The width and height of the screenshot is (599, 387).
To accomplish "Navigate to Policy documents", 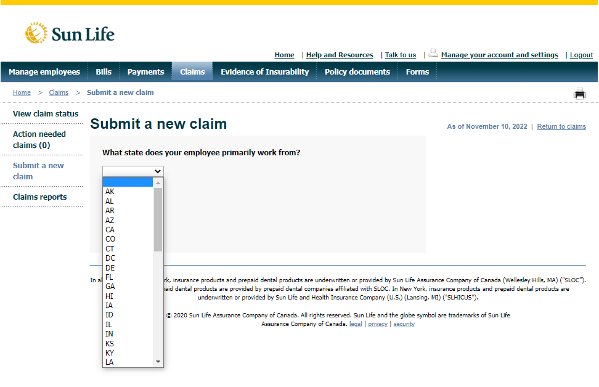I will (x=357, y=71).
